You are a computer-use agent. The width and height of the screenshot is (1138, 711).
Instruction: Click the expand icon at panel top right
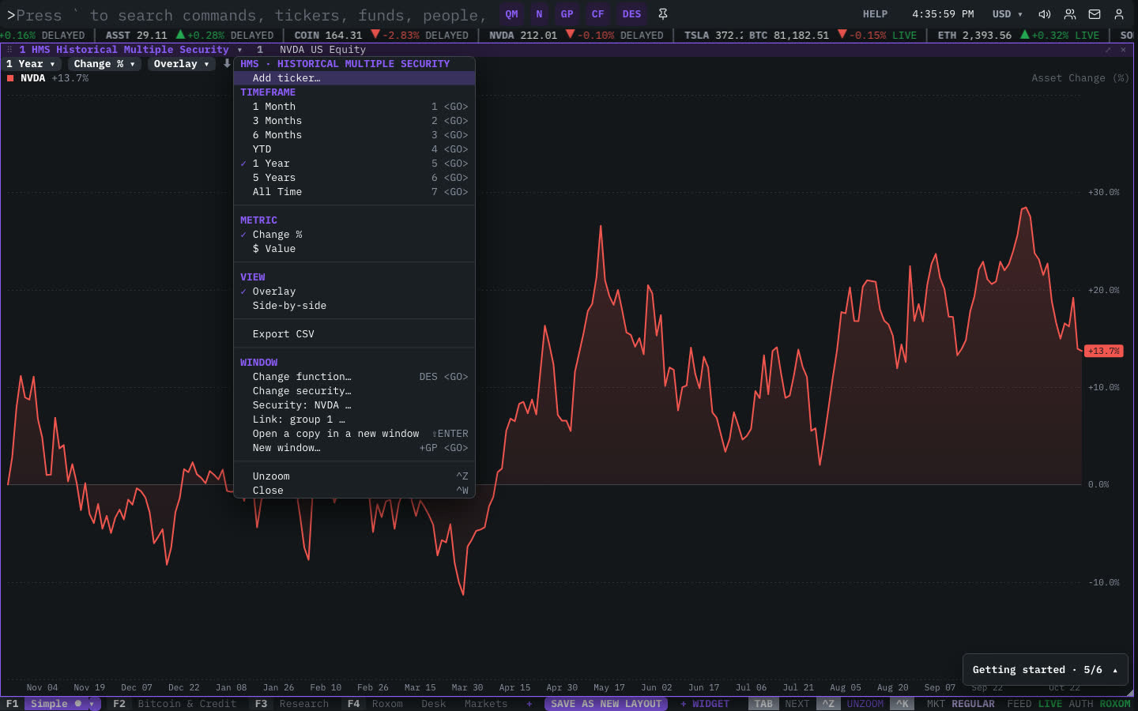point(1108,50)
